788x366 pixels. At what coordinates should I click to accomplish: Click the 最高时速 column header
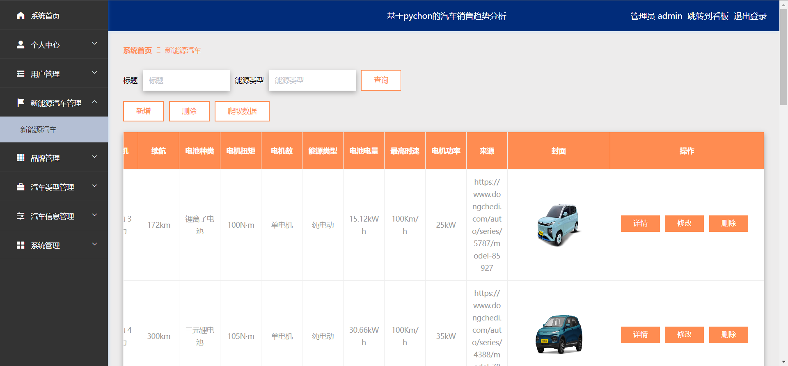click(x=405, y=151)
